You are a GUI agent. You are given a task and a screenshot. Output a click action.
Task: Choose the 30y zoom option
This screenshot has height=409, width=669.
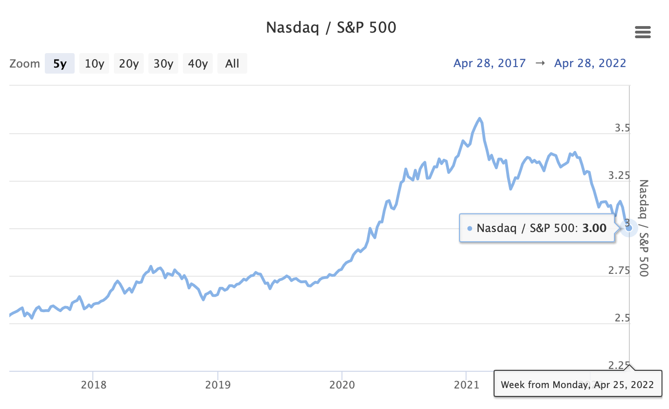click(x=163, y=64)
